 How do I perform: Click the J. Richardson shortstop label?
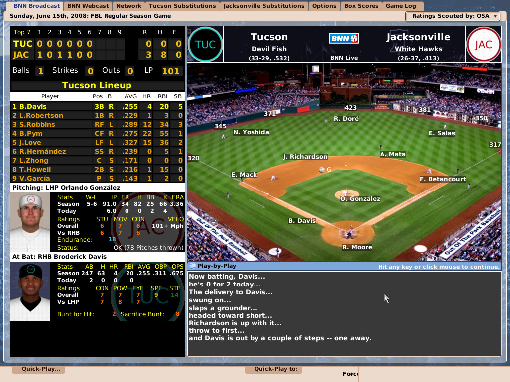click(x=305, y=157)
